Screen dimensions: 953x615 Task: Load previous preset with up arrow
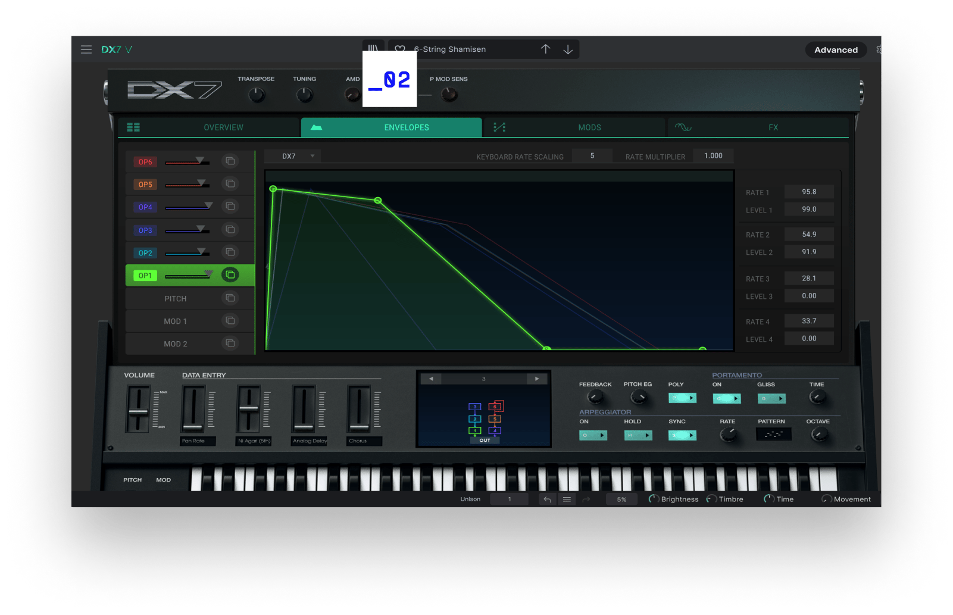click(x=545, y=49)
